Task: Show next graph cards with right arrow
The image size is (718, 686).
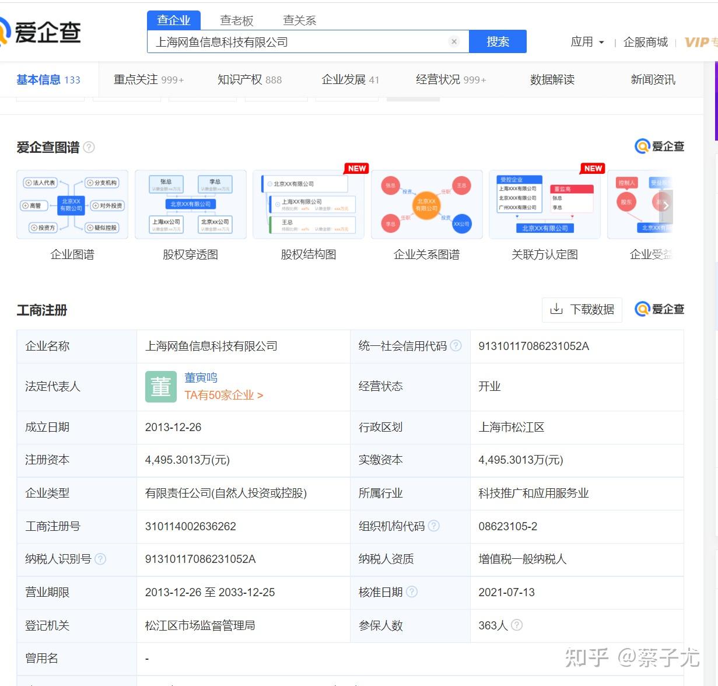Action: click(666, 206)
